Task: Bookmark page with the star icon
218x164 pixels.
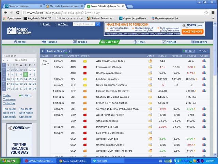Action: point(206,13)
